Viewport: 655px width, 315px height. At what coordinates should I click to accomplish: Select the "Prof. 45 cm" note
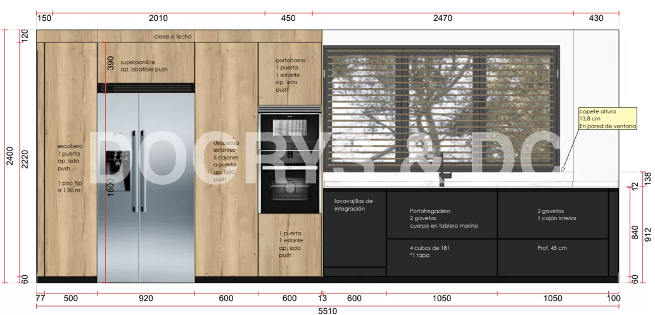(x=552, y=248)
